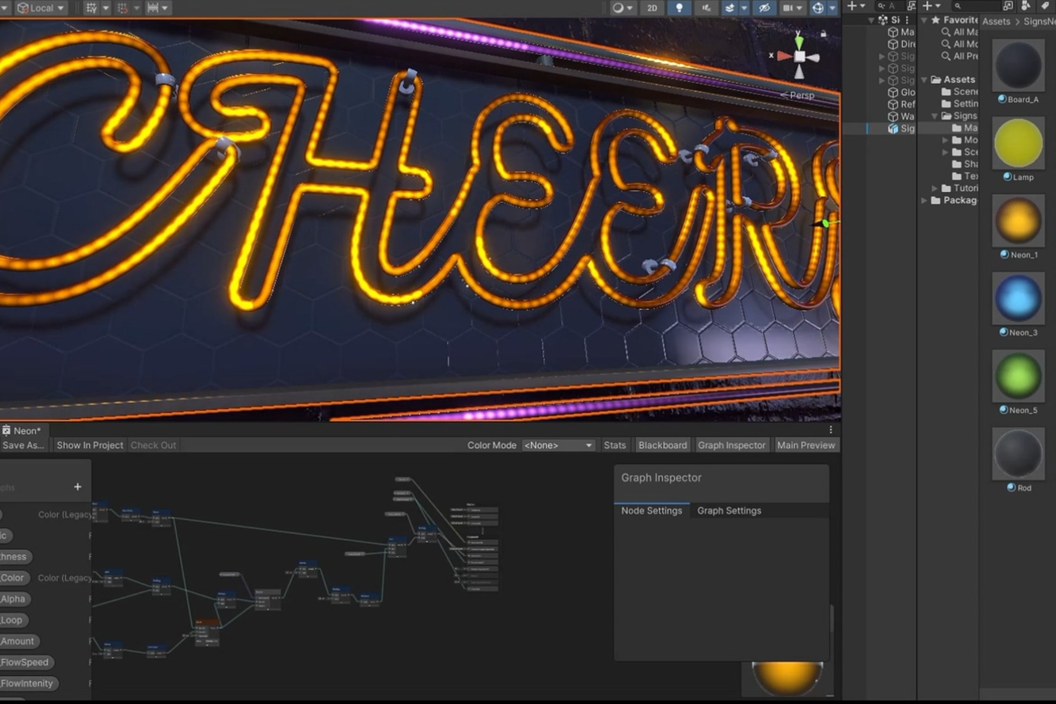Screen dimensions: 1056x704
Task: Expand the Tutori folder
Action: click(935, 188)
